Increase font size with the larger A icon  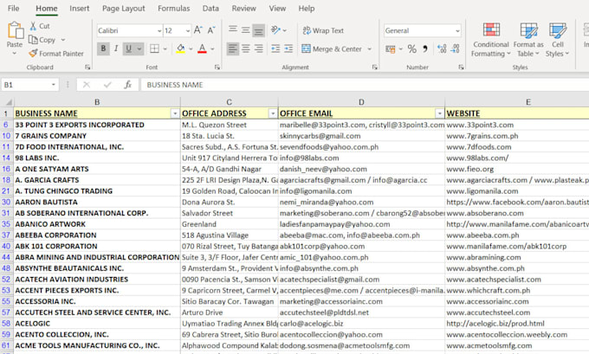pyautogui.click(x=198, y=30)
